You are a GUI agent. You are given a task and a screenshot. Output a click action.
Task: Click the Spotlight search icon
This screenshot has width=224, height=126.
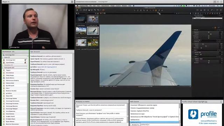218,6
